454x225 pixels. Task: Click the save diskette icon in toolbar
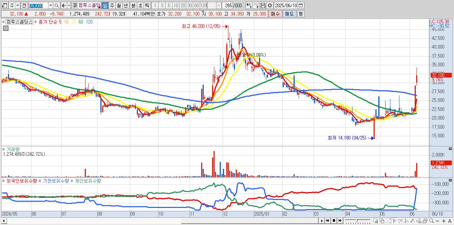263,5
